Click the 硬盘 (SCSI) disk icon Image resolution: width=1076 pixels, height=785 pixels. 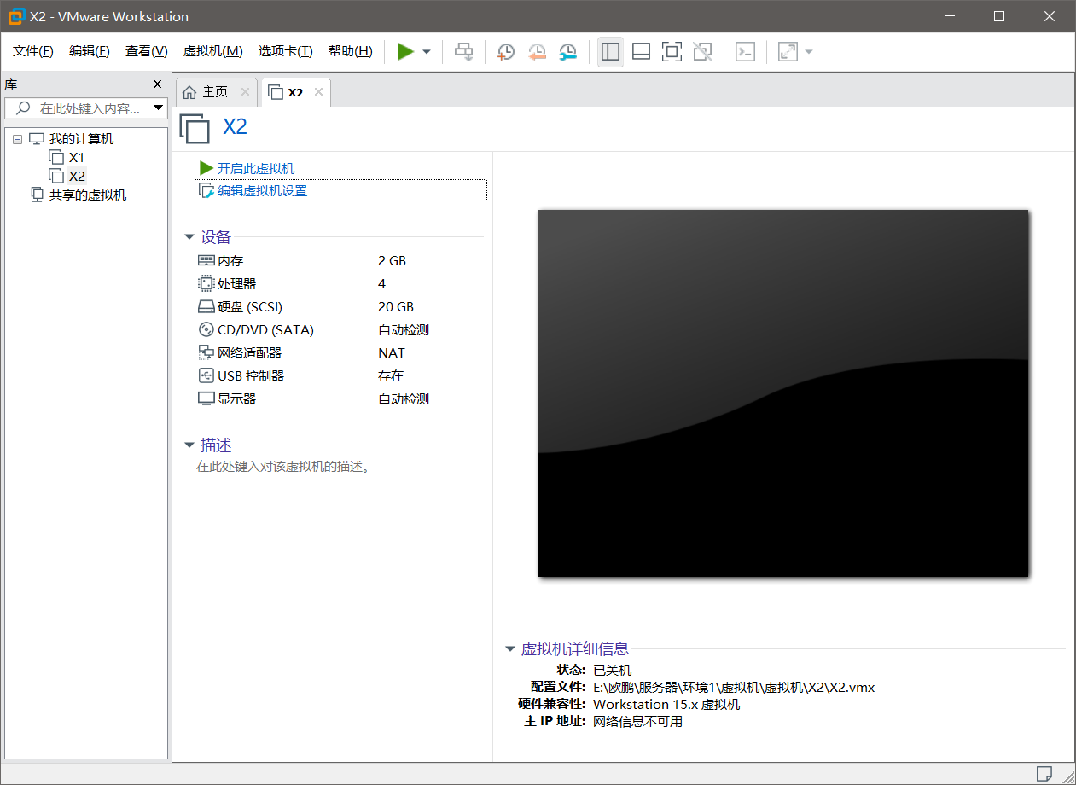(x=206, y=306)
